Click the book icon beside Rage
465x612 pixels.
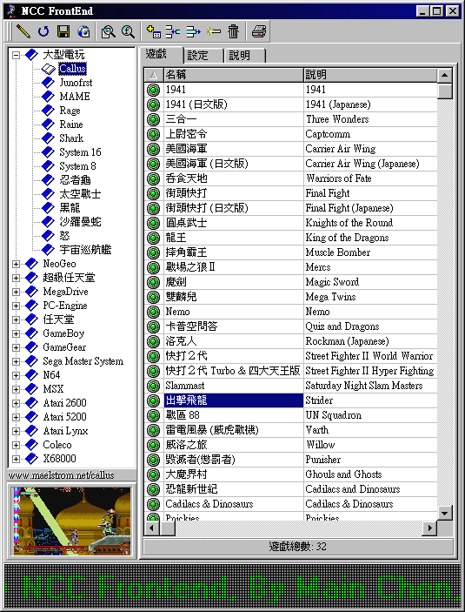point(48,111)
